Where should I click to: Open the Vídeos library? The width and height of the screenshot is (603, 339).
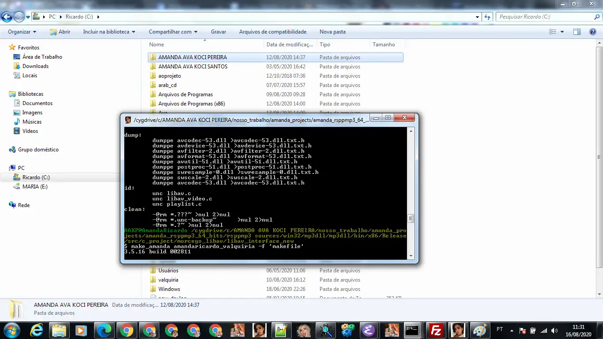coord(30,131)
